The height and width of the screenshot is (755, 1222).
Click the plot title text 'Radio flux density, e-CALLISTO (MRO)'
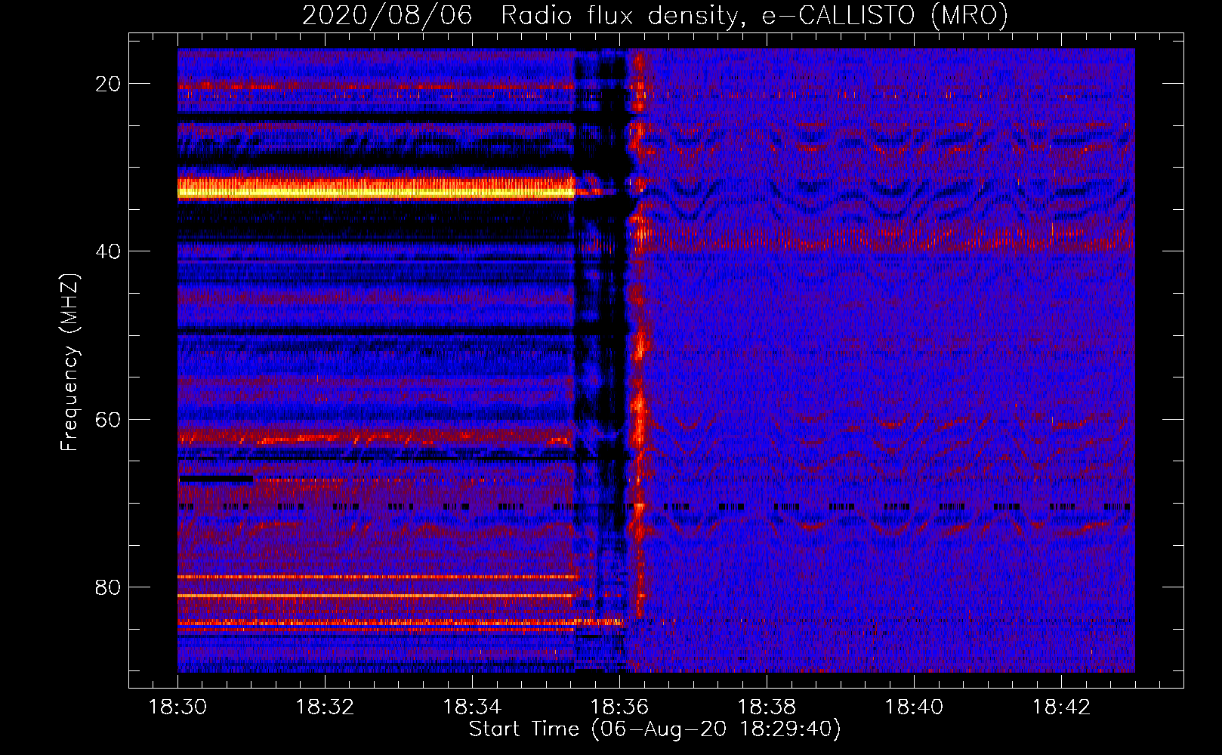pyautogui.click(x=754, y=15)
